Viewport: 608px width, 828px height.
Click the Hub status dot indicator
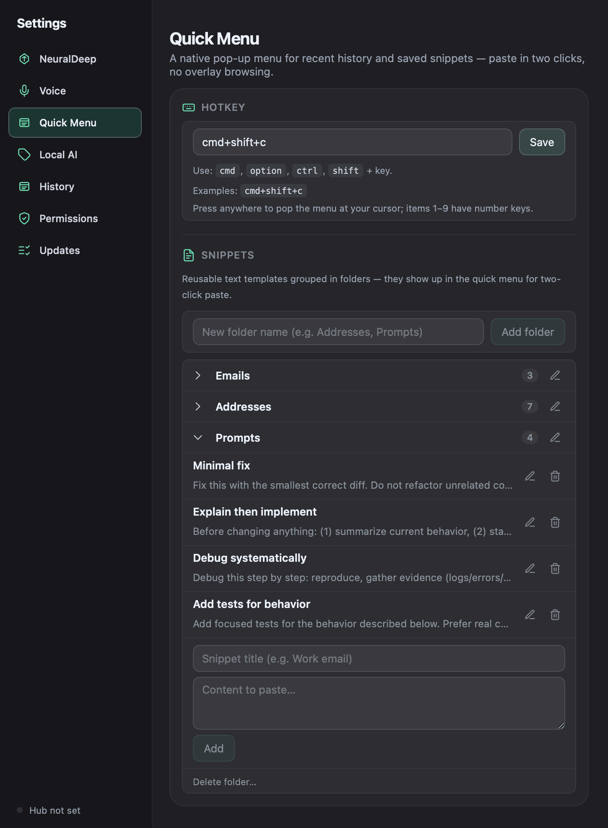pos(20,810)
